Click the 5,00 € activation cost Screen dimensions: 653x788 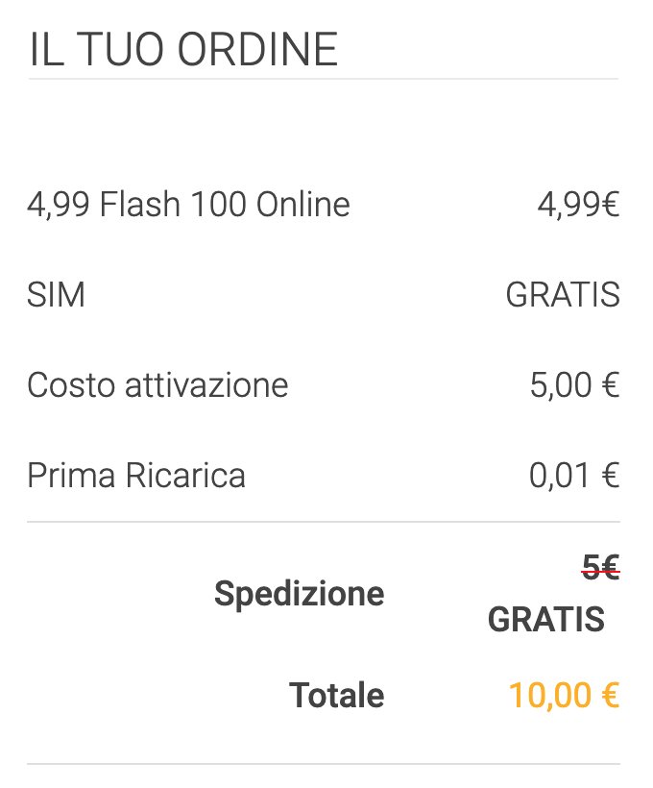[x=574, y=385]
